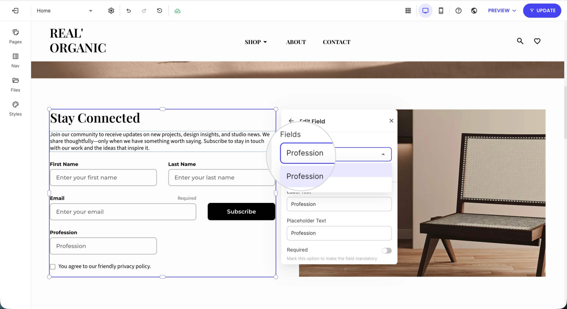Go back from Edit Field panel
Screen dimensions: 567x309
click(291, 121)
